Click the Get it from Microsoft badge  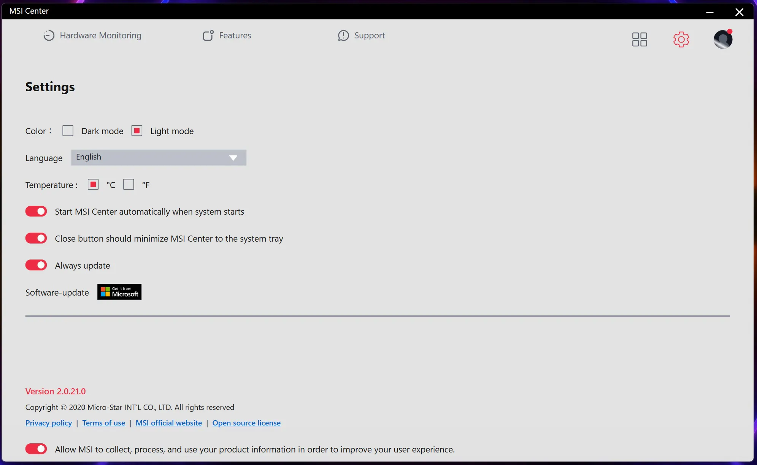tap(119, 292)
